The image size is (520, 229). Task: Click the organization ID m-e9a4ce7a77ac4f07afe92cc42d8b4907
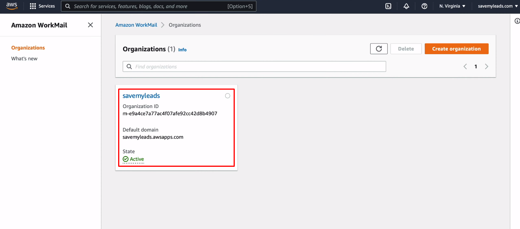coord(170,113)
